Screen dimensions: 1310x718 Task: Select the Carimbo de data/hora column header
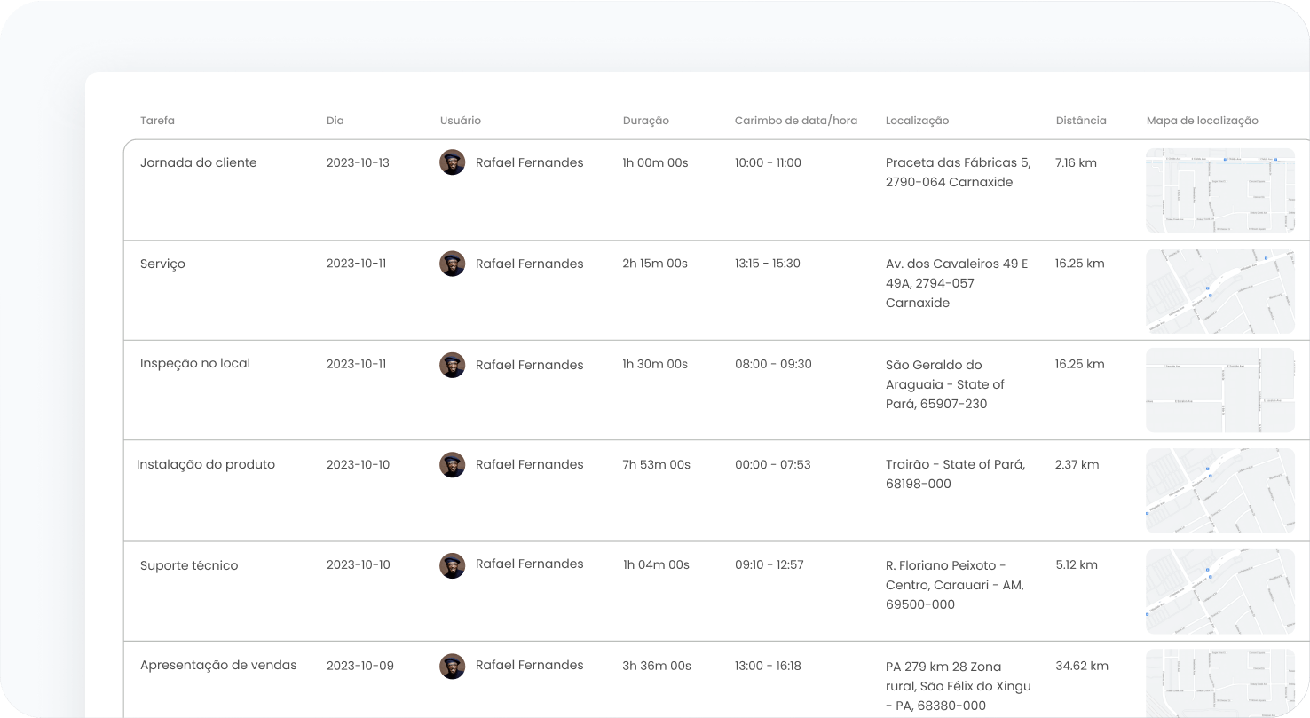pyautogui.click(x=795, y=121)
